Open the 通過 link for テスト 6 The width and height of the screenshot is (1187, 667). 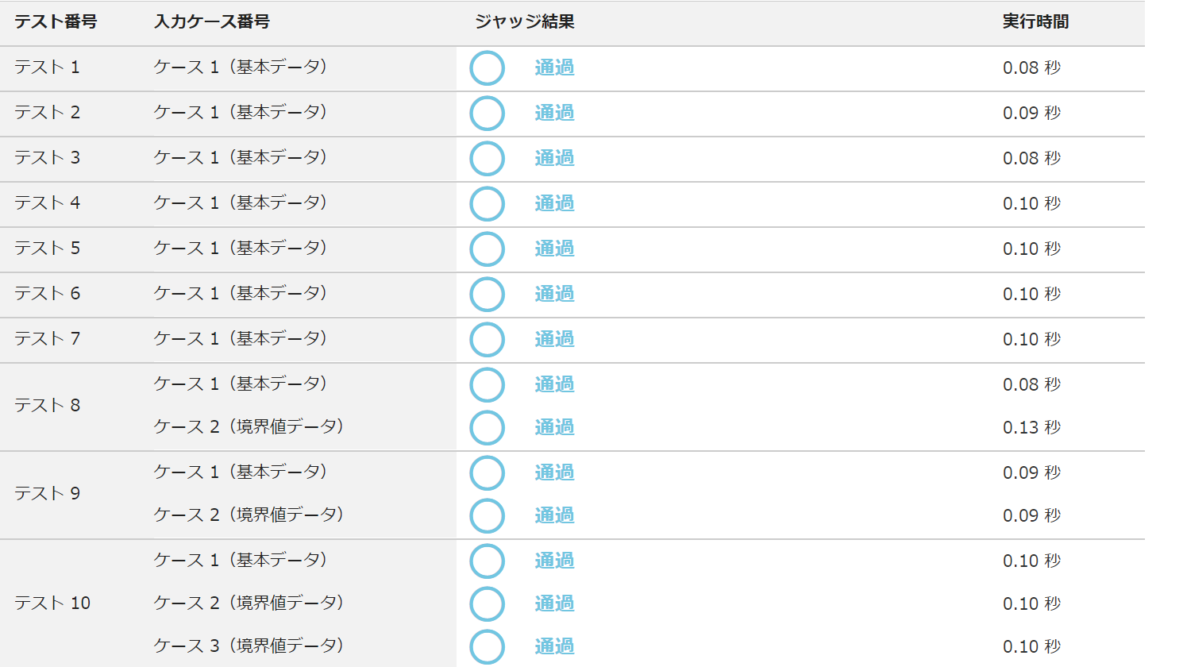point(554,294)
